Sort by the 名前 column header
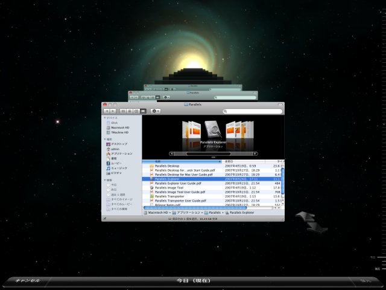386x290 pixels. (x=182, y=161)
